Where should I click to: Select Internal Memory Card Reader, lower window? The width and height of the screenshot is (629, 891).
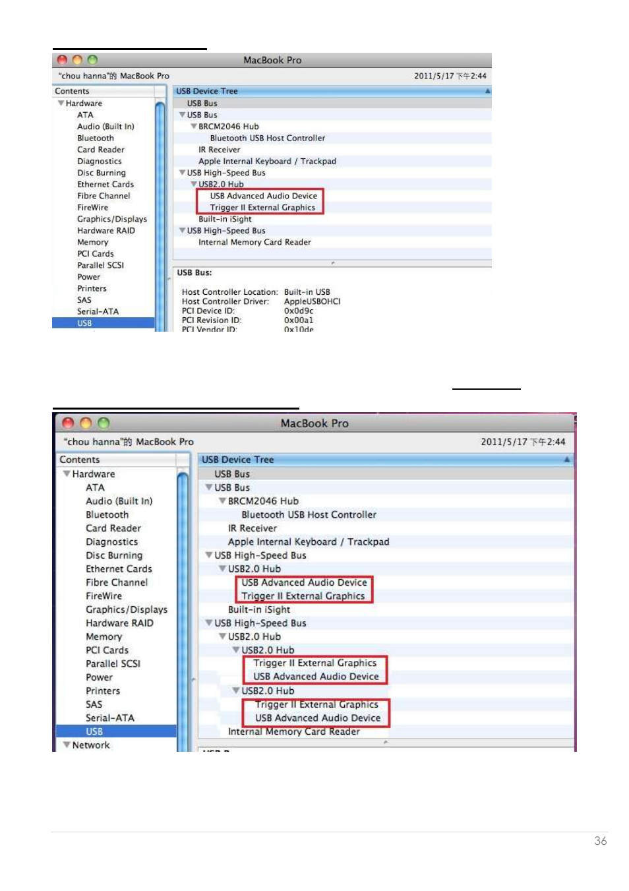(294, 731)
